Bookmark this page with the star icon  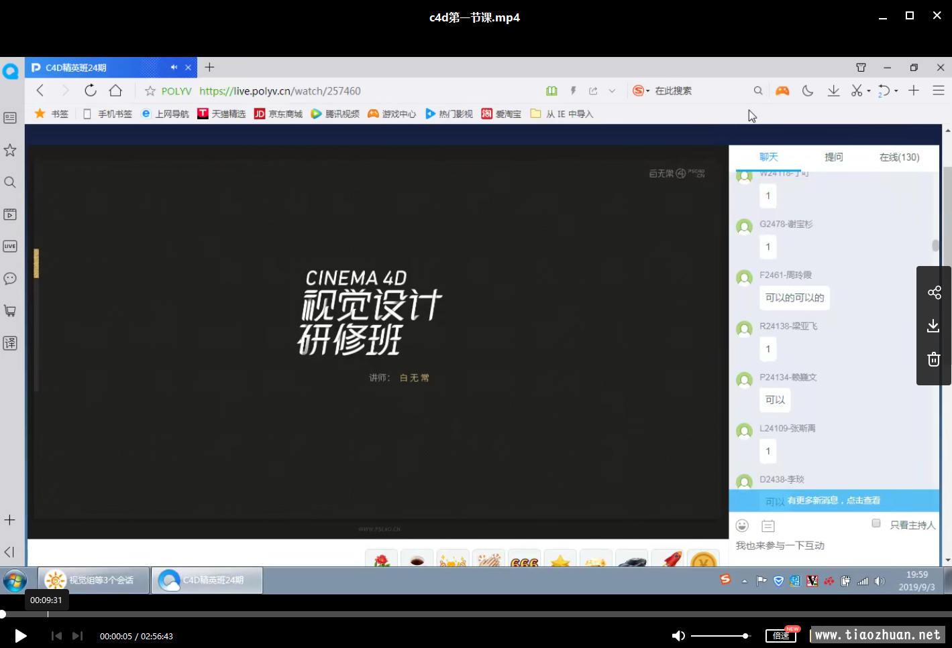(x=150, y=90)
